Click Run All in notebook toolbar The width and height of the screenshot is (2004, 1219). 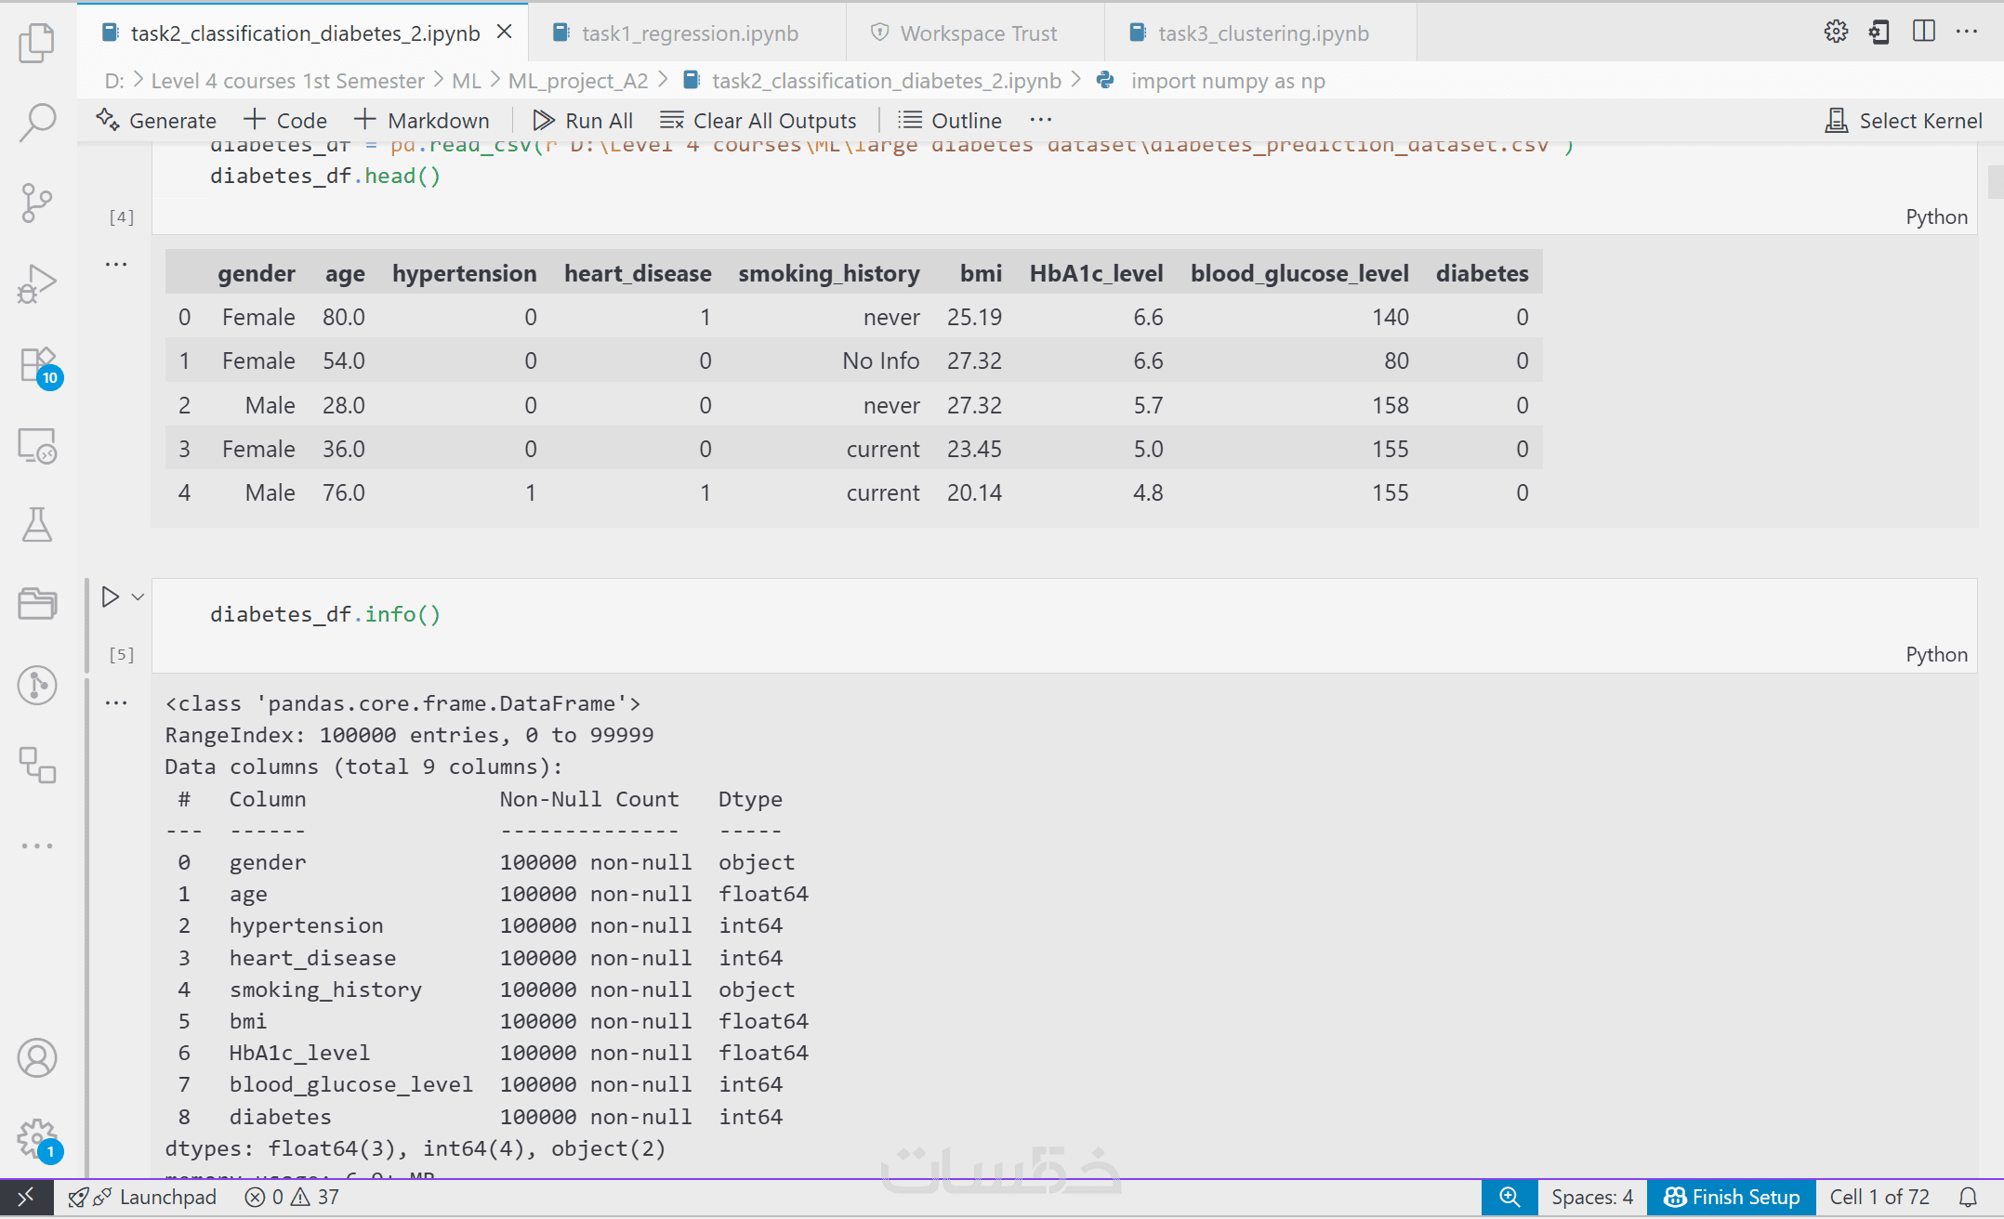click(583, 121)
